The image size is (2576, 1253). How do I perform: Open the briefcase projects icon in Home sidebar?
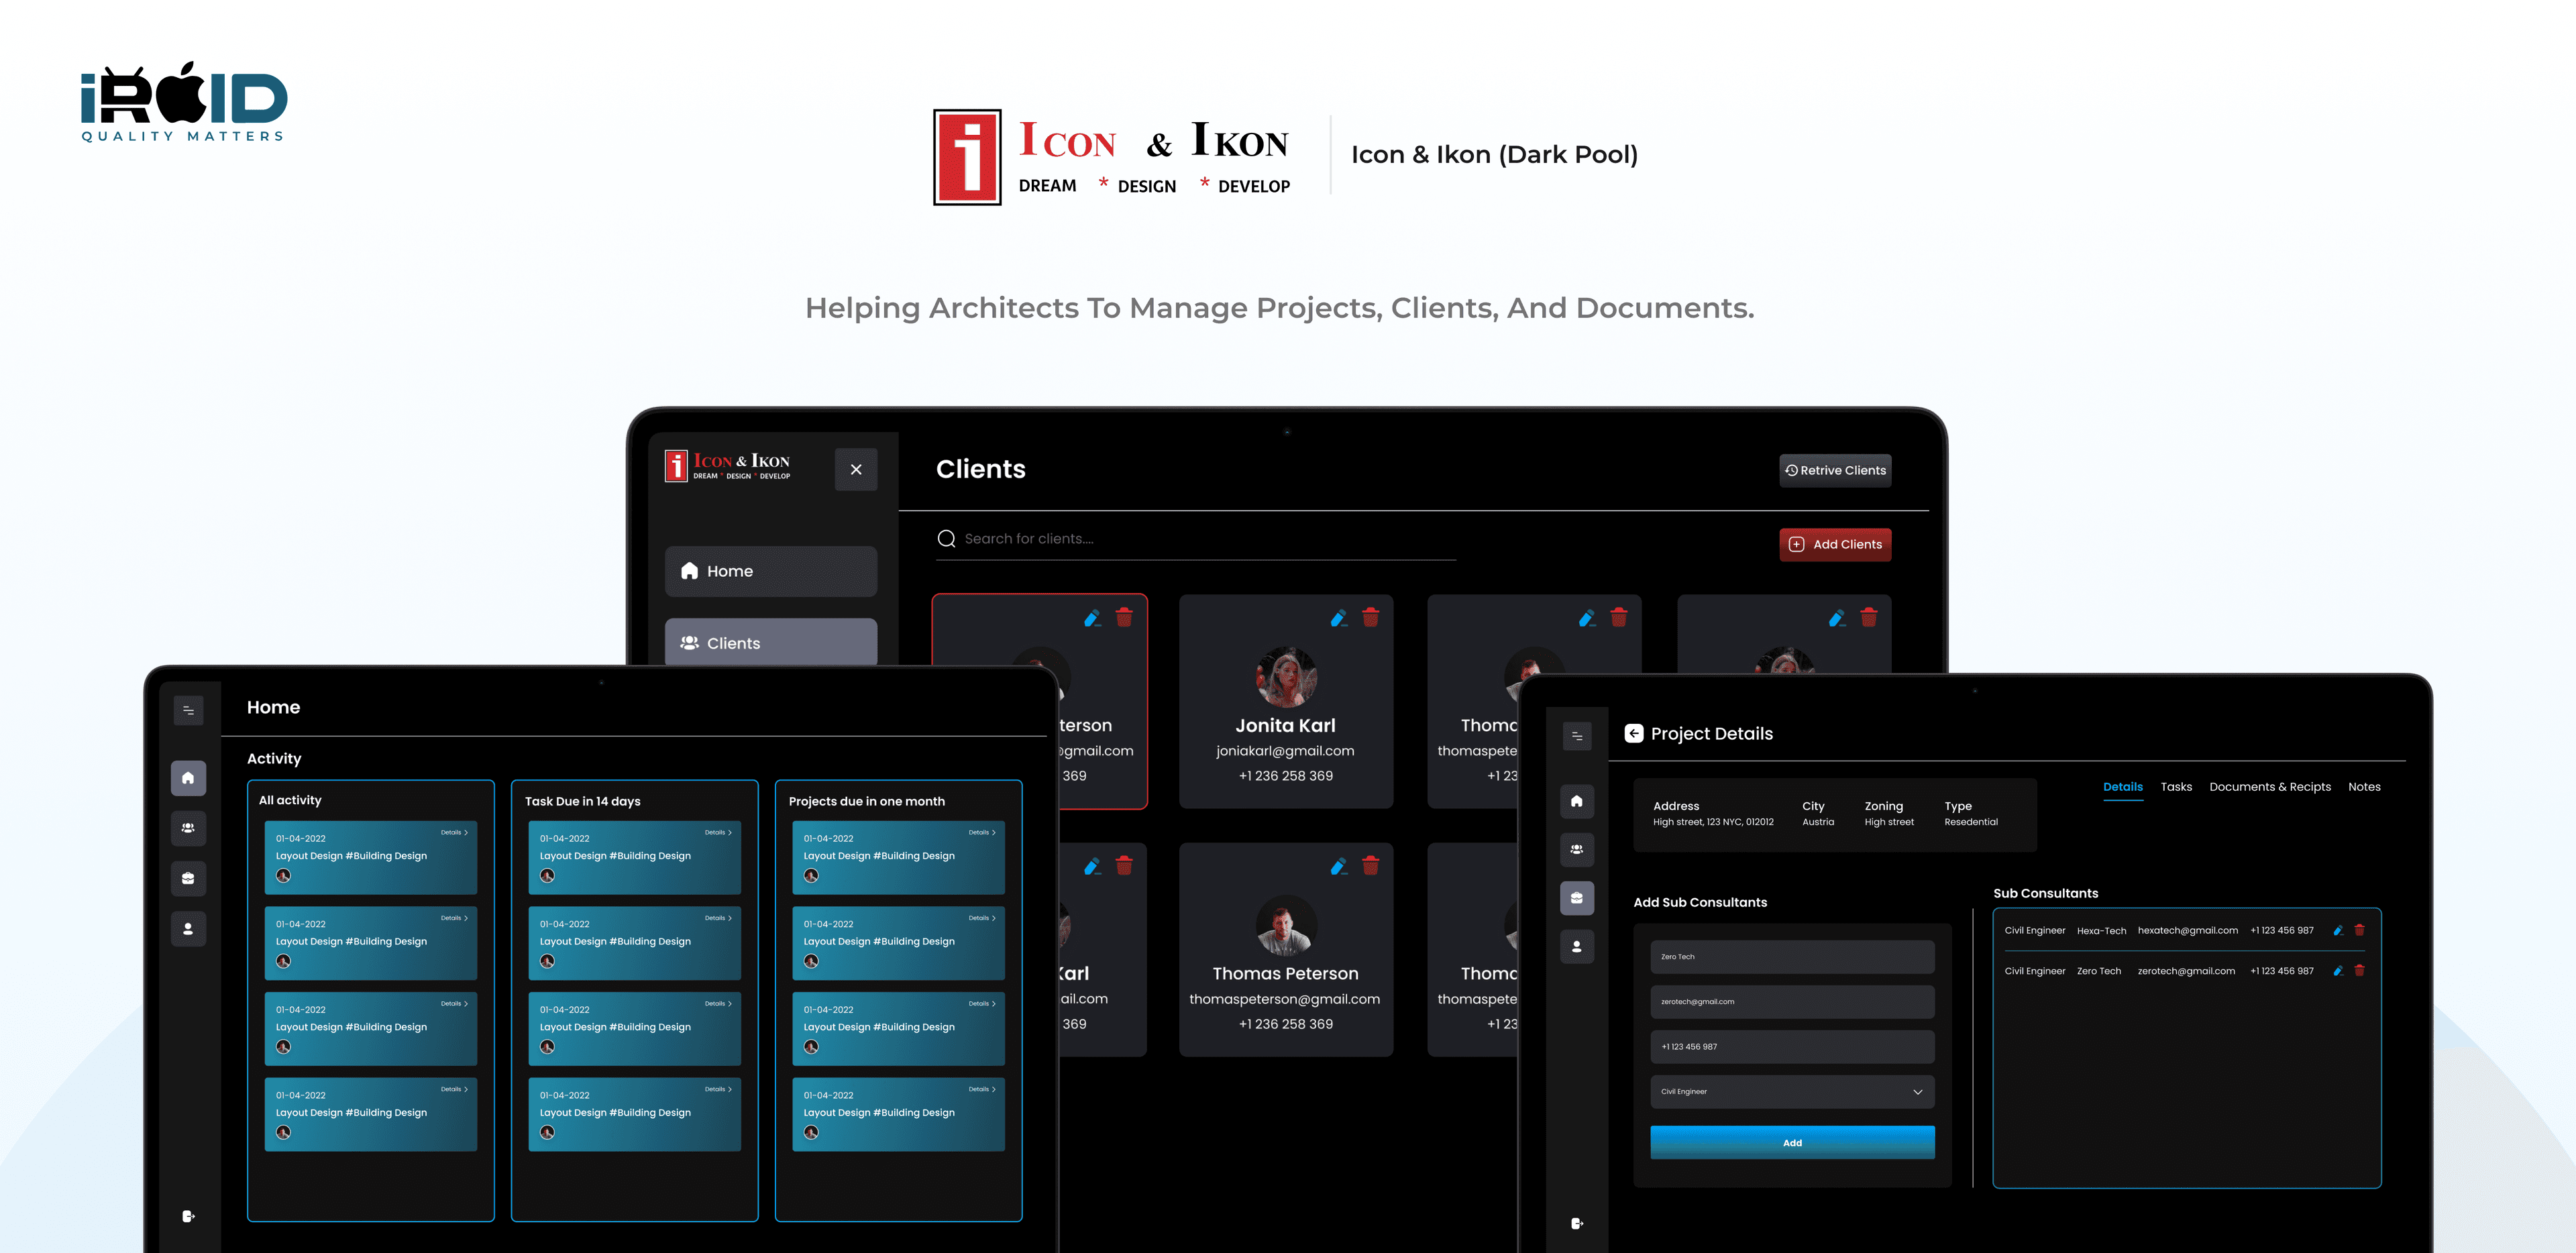(188, 878)
